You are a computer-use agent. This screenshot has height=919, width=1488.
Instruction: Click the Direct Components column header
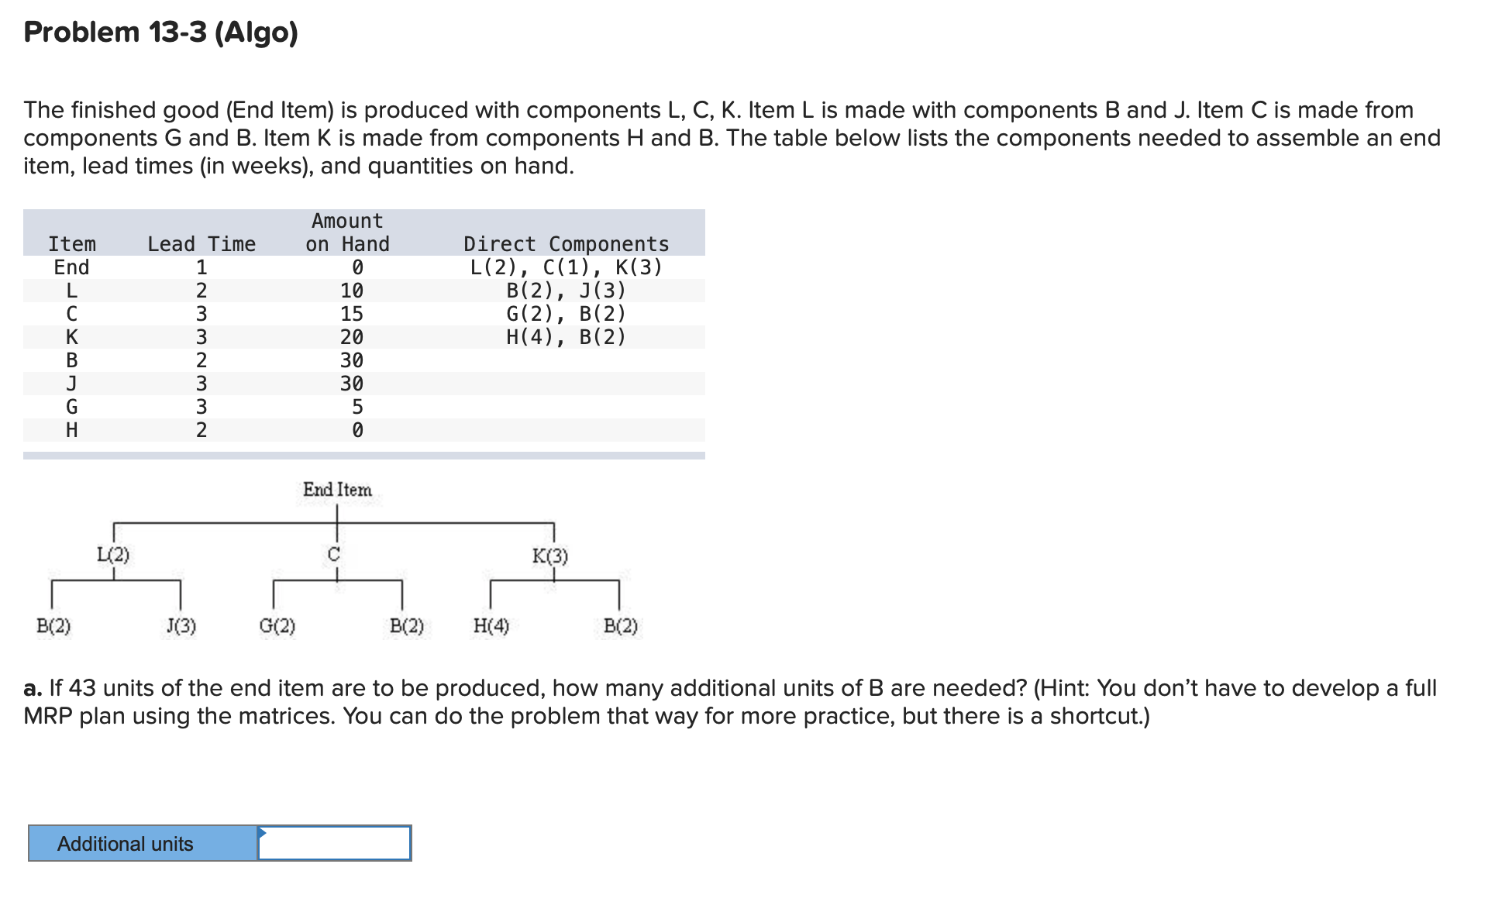coord(566,244)
